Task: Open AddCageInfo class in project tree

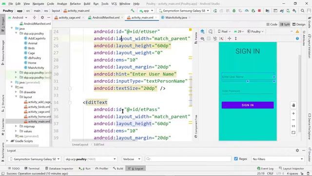Action: pyautogui.click(x=35, y=38)
